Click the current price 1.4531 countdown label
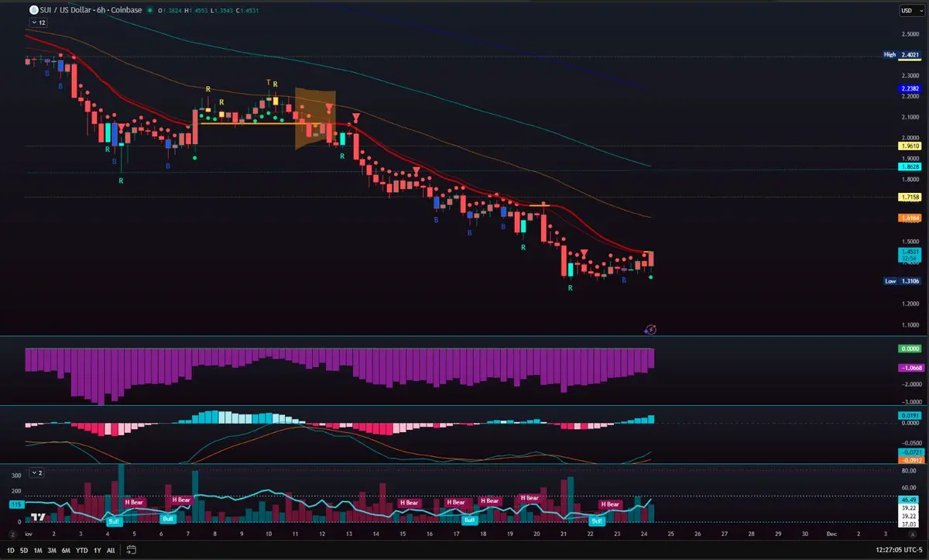 [x=910, y=255]
